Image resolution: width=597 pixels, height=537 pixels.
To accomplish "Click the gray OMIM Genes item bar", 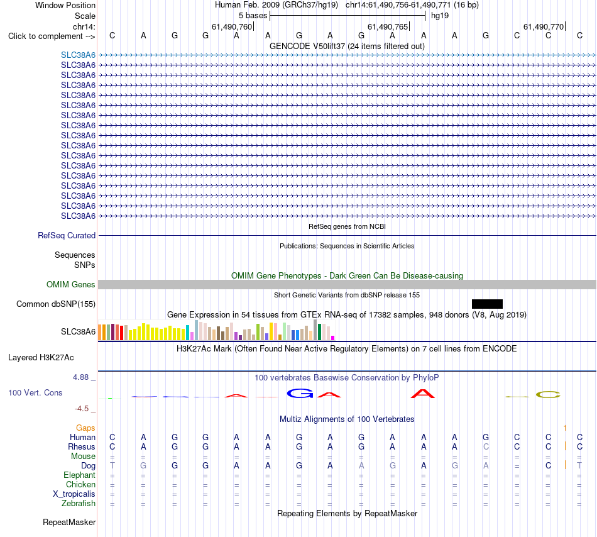I will pos(347,284).
